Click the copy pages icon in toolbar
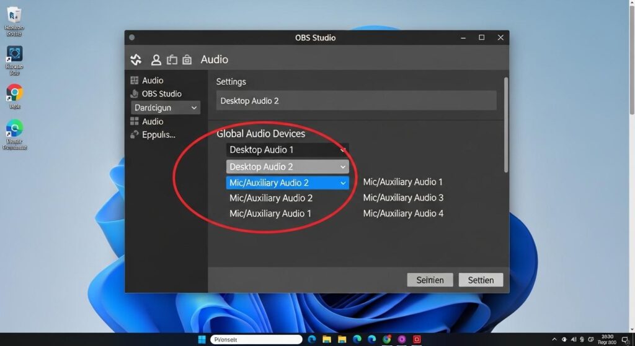 172,60
